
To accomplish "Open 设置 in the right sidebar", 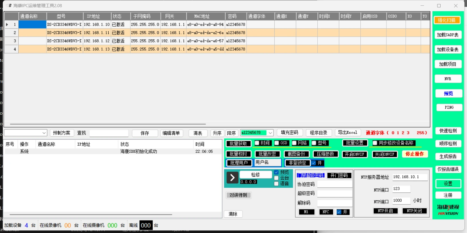I will [448, 184].
